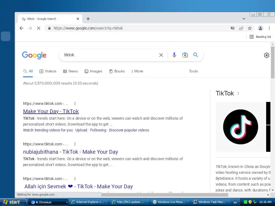Image resolution: width=275 pixels, height=206 pixels.
Task: Open Allah için Sevmek TikTok result
Action: 79,187
